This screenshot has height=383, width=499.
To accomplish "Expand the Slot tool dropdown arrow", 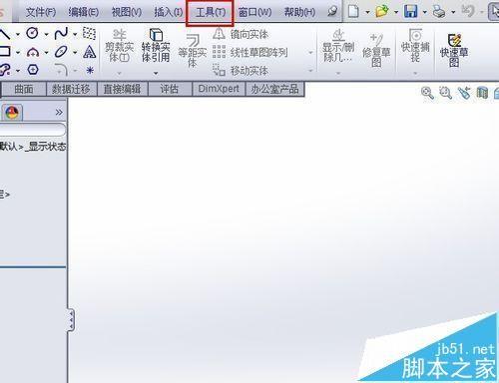I will tap(17, 71).
